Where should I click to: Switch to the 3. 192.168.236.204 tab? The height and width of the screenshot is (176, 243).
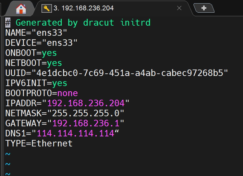83,8
